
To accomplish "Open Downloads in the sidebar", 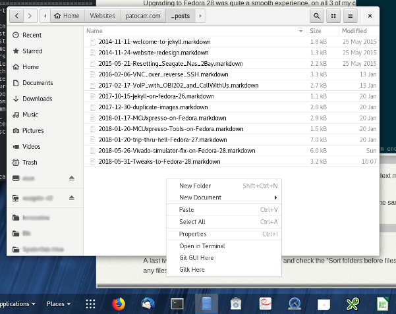I will point(45,99).
